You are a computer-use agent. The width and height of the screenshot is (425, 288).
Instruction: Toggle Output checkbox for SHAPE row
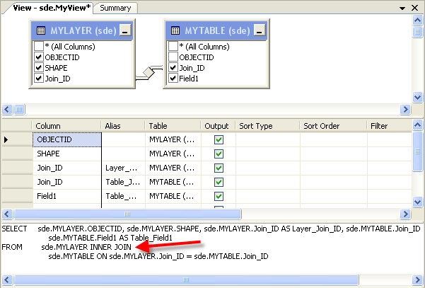219,154
